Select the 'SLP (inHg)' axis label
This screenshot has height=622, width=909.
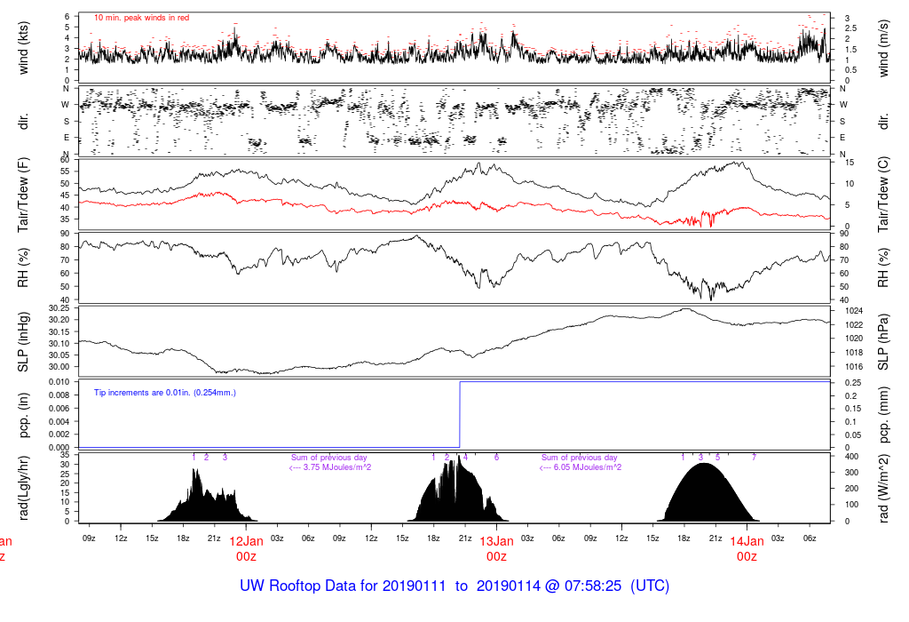tap(23, 342)
